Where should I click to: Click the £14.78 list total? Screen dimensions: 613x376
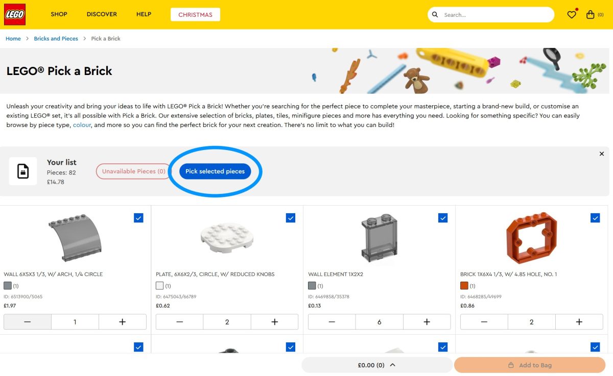coord(56,182)
